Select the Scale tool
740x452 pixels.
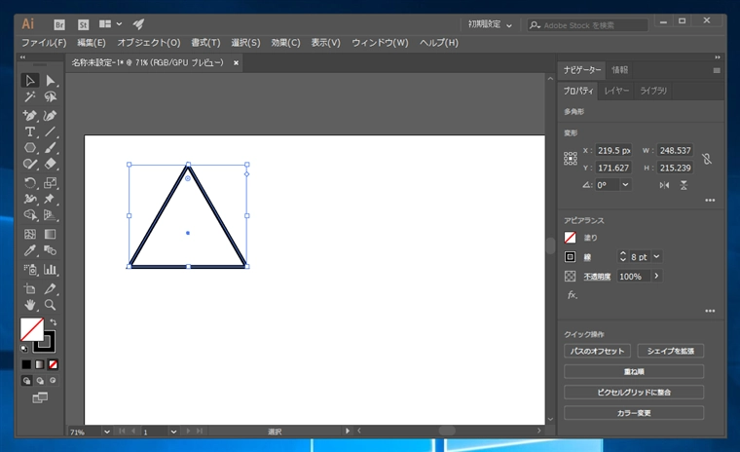(50, 183)
